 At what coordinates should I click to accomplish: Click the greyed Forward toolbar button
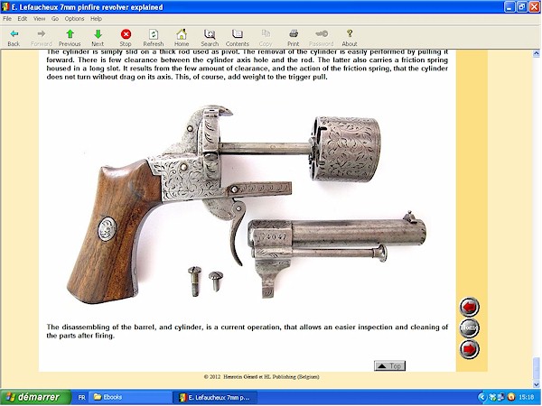(42, 38)
